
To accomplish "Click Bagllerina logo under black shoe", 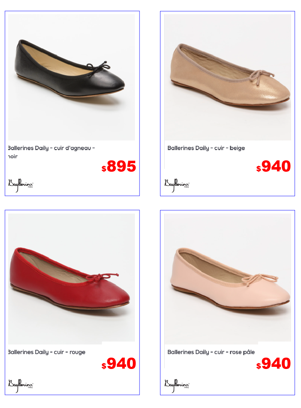I will [x=21, y=185].
